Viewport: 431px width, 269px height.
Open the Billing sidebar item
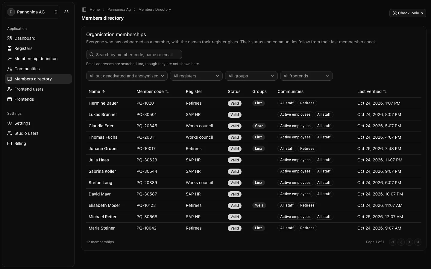pyautogui.click(x=38, y=143)
